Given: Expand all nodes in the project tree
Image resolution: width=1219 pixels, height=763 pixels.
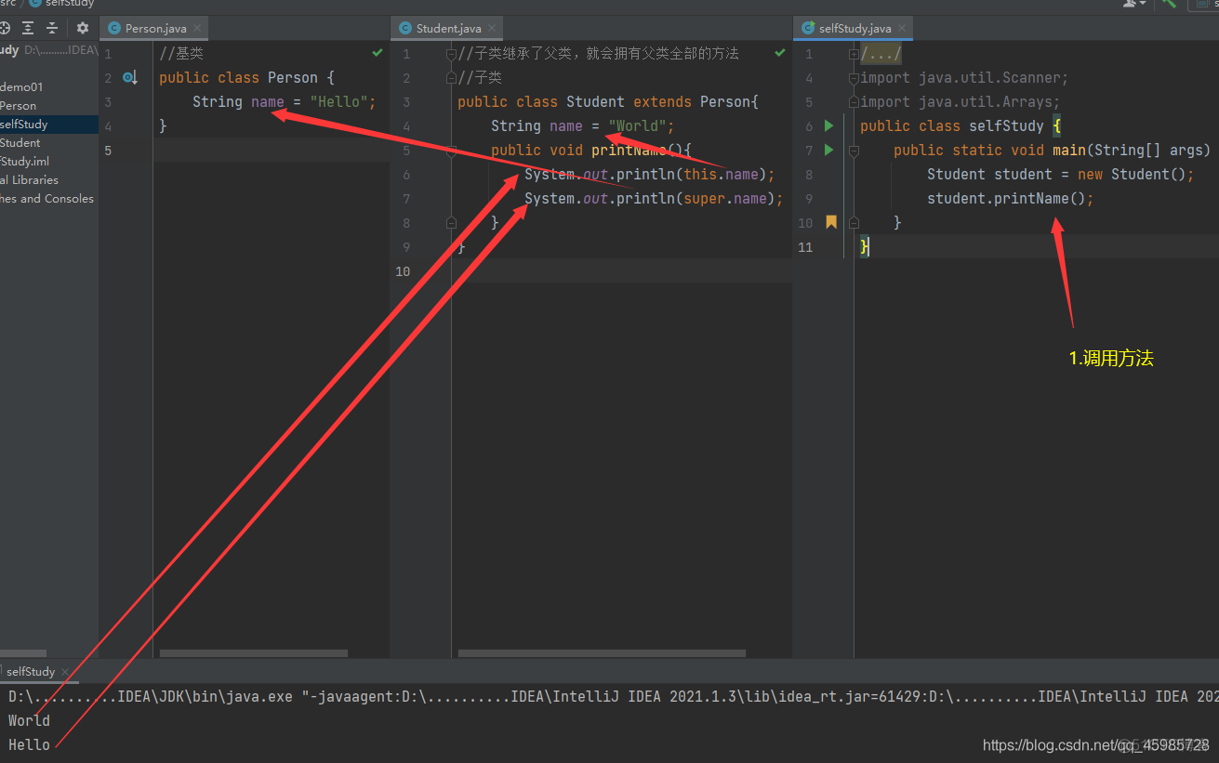Looking at the screenshot, I should tap(28, 28).
